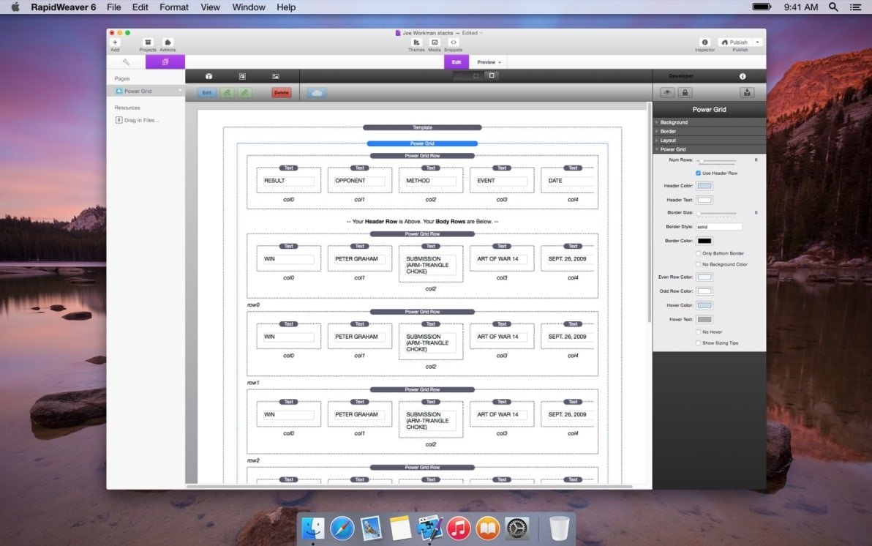Open the Preview dropdown
The image size is (872, 546).
coord(489,62)
